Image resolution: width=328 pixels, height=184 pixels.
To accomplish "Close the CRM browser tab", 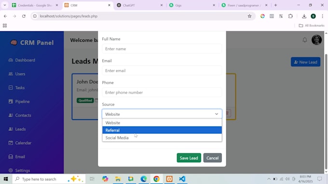I will pyautogui.click(x=109, y=5).
